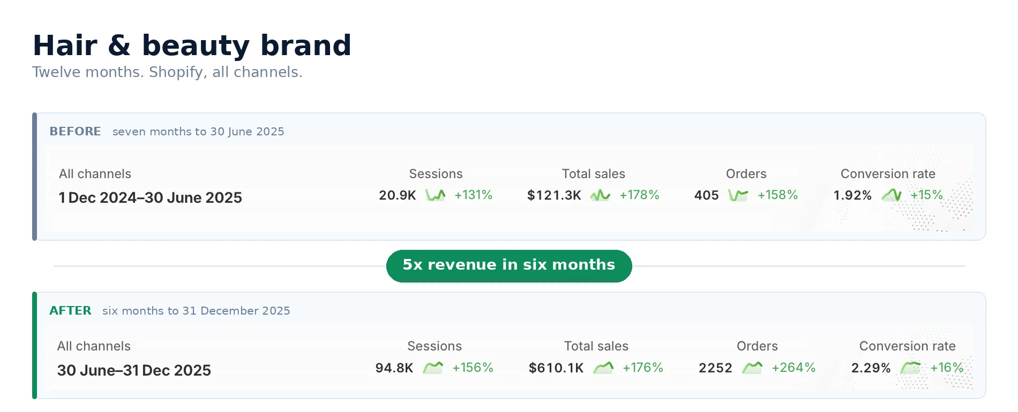Click the Orders header in the Before card

pos(746,174)
